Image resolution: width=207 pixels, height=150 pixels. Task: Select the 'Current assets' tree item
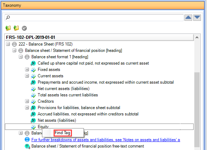(x=50, y=76)
